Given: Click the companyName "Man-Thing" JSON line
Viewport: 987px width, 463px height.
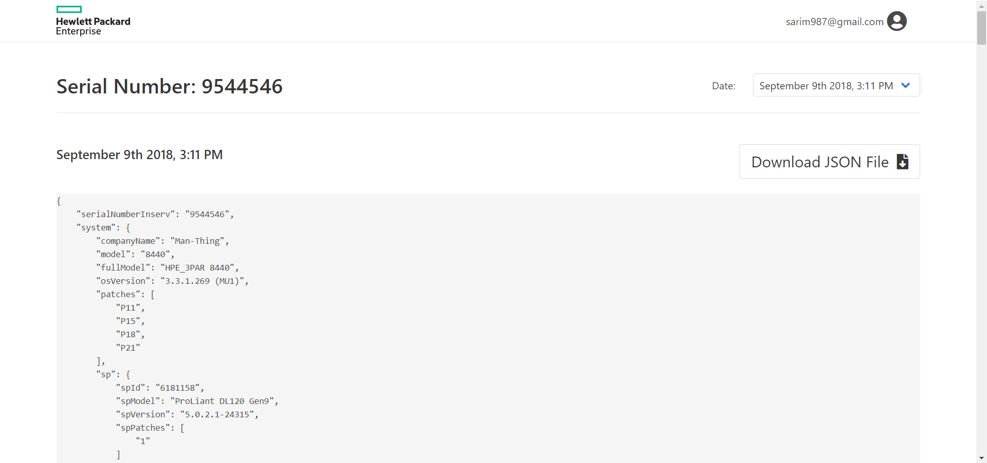Looking at the screenshot, I should (x=162, y=241).
